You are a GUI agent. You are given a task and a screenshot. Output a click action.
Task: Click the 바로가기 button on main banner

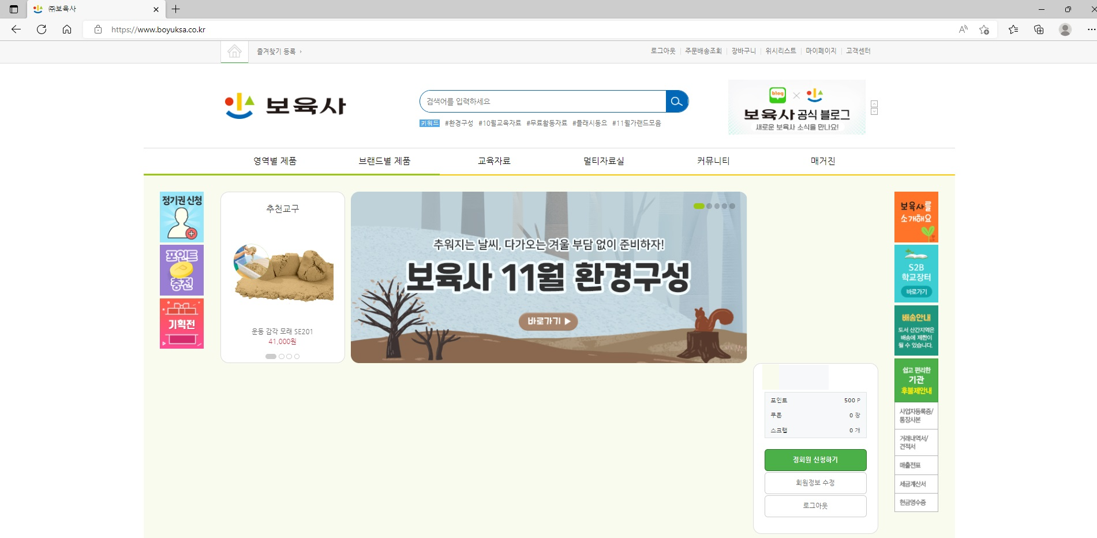point(548,322)
